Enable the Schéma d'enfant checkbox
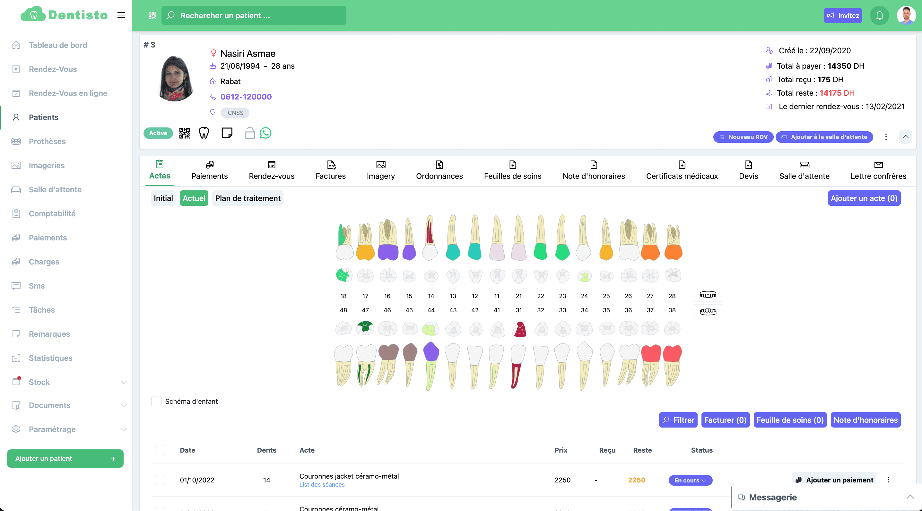Viewport: 922px width, 511px height. [156, 401]
